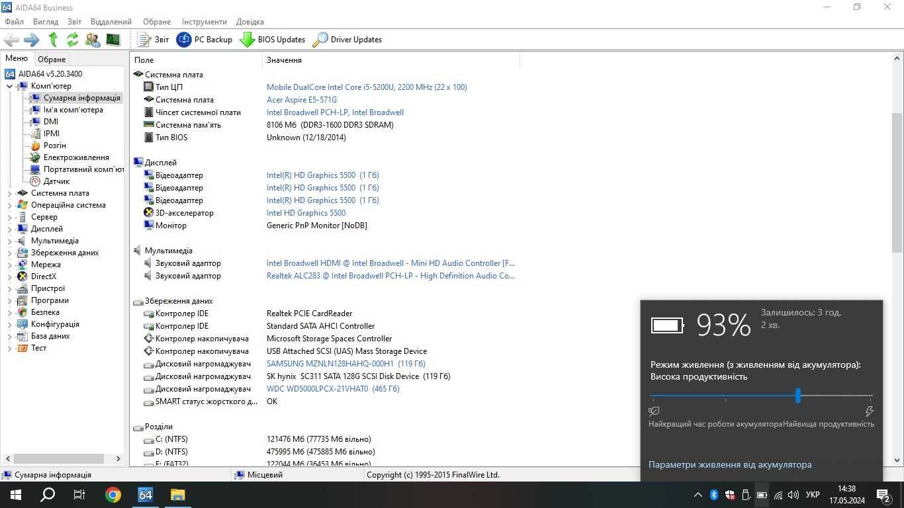Click the battery tray icon

[x=762, y=494]
